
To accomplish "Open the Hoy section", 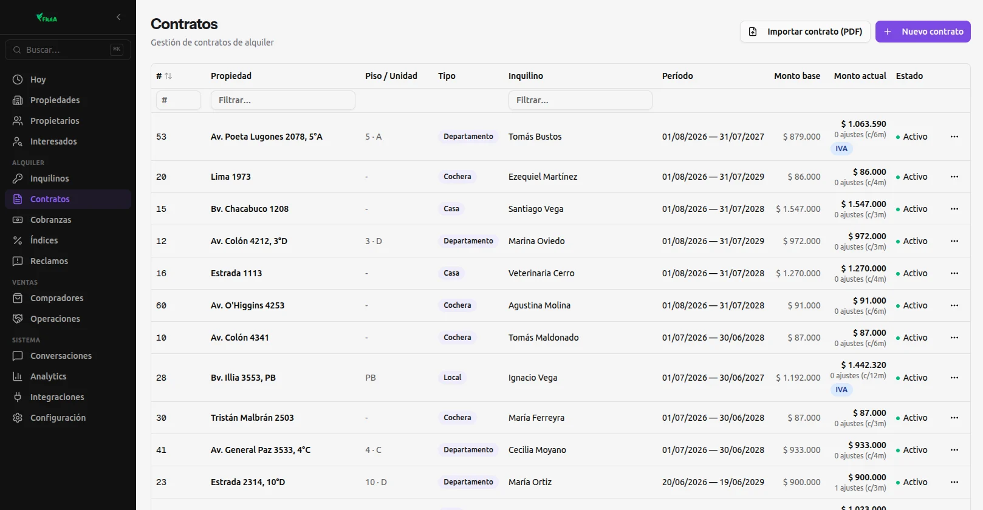I will tap(68, 80).
